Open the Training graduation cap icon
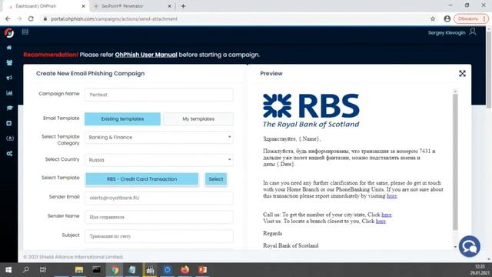This screenshot has width=492, height=277. (x=9, y=108)
